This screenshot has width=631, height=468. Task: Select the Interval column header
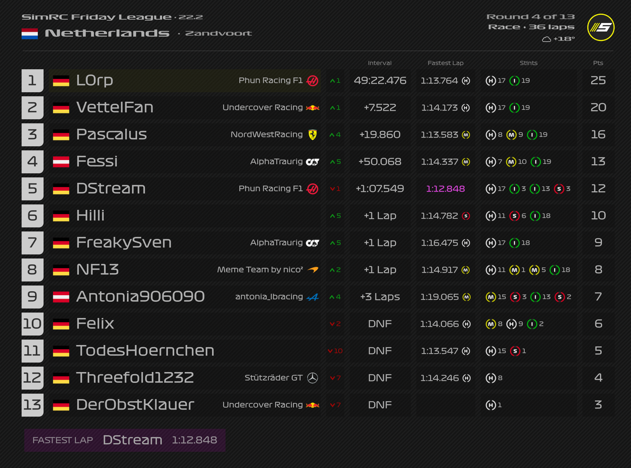(x=379, y=63)
